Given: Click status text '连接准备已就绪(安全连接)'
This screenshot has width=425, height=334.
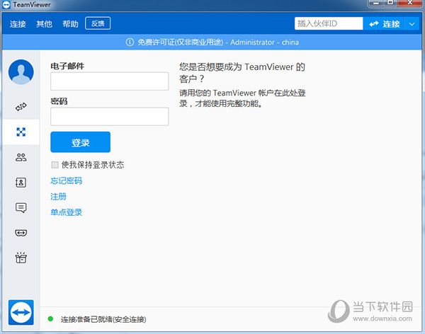Looking at the screenshot, I should 103,319.
